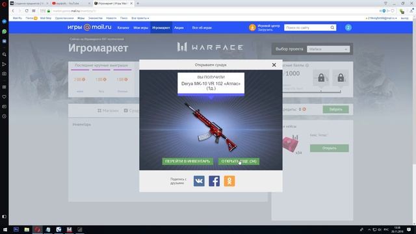This screenshot has width=416, height=234.
Task: Select the Игромаркет menu item
Action: (x=161, y=27)
